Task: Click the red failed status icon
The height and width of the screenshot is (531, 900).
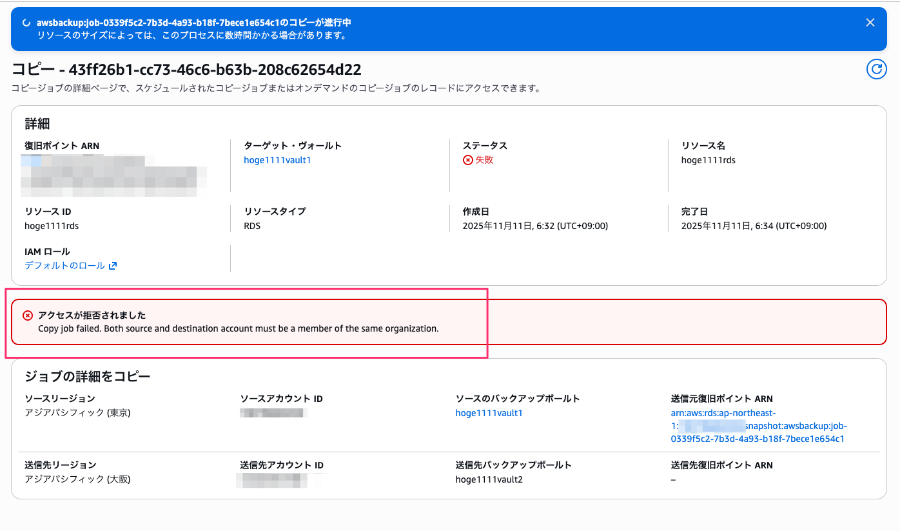Action: point(468,160)
